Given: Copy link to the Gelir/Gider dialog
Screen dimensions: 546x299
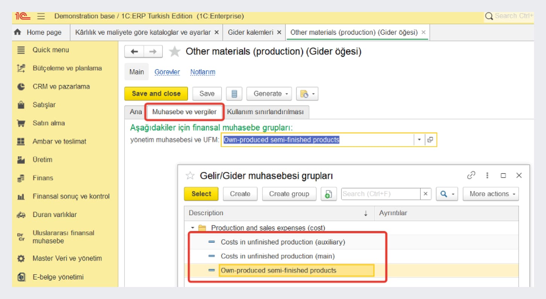Looking at the screenshot, I should (471, 175).
